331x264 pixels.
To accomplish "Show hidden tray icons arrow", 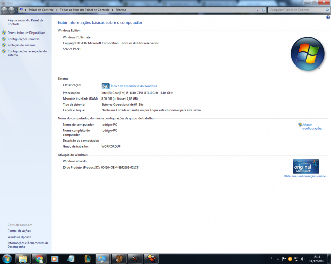I will pos(278,259).
